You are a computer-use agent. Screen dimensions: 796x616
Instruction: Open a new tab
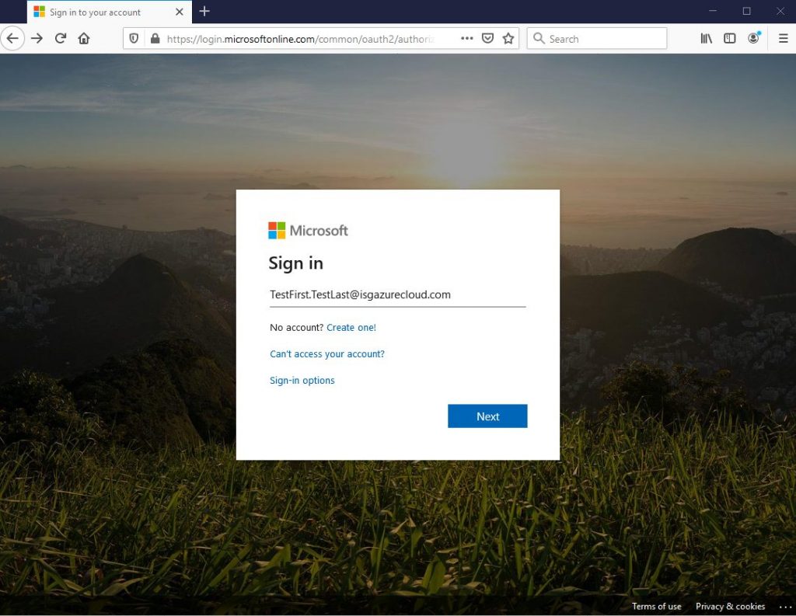204,11
